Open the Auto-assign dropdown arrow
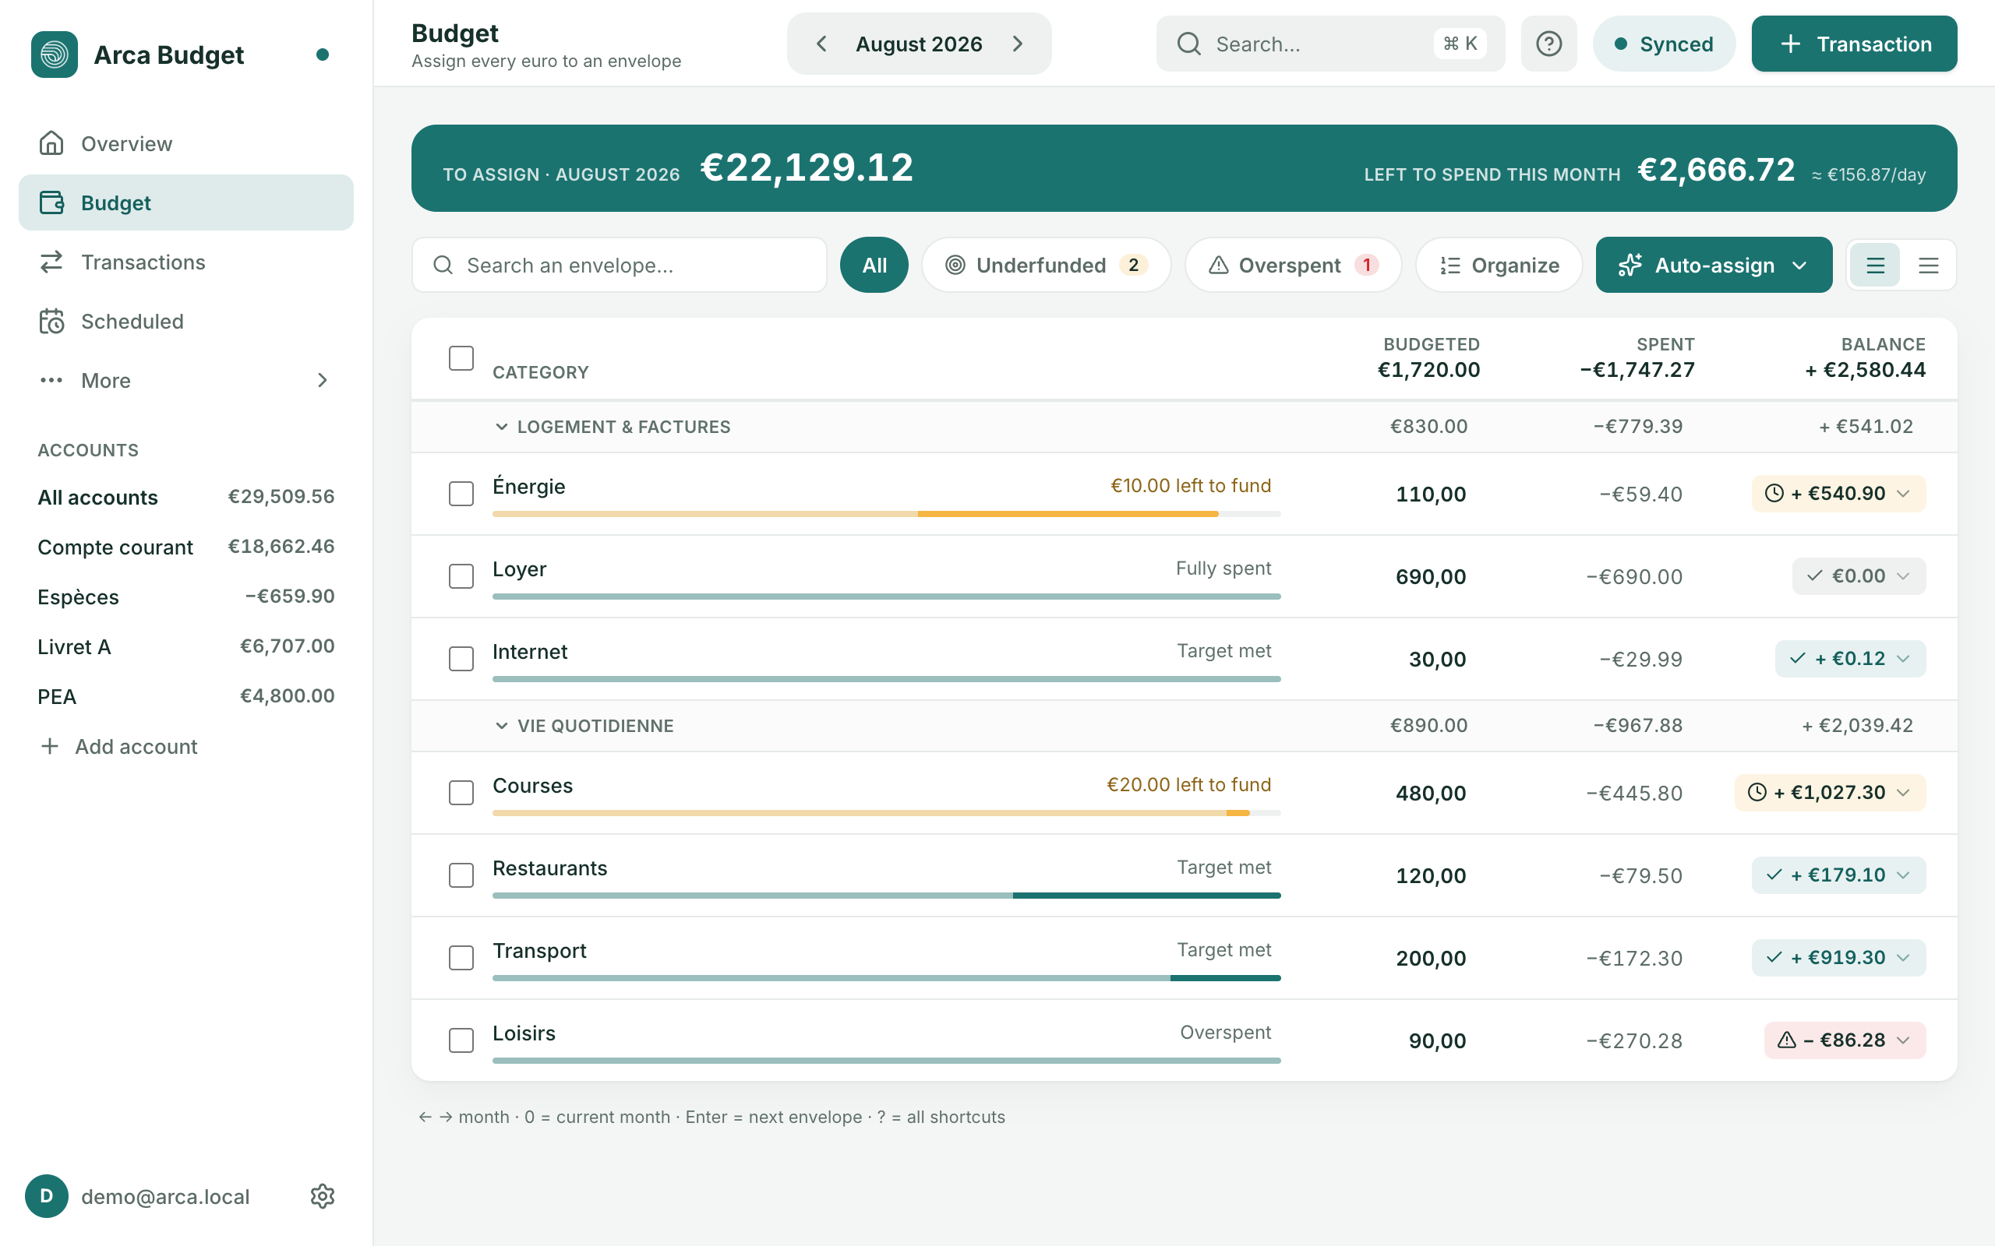Viewport: 1995px width, 1246px height. click(1800, 266)
